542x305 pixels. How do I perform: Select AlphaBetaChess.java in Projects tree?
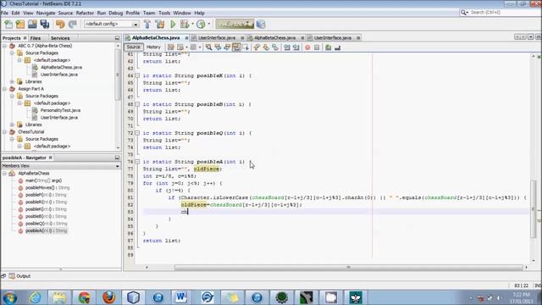coord(61,67)
